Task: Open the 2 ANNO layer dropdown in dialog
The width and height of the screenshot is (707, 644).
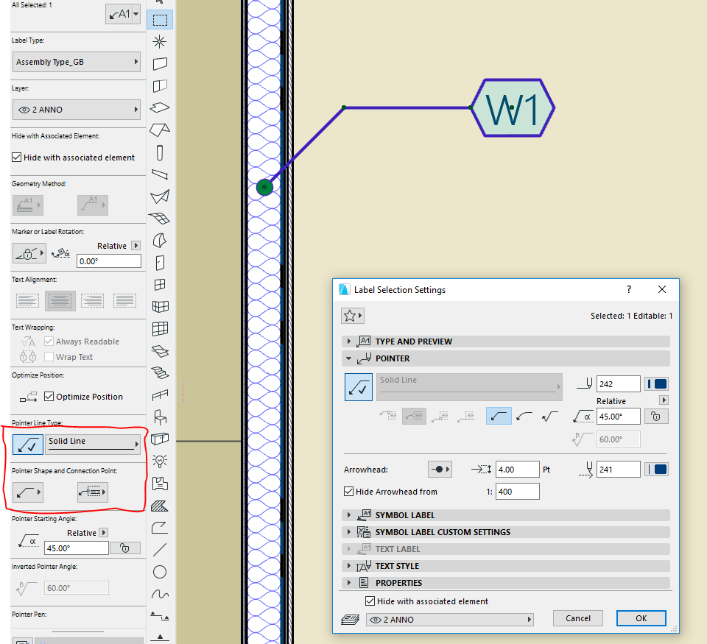Action: [x=449, y=620]
